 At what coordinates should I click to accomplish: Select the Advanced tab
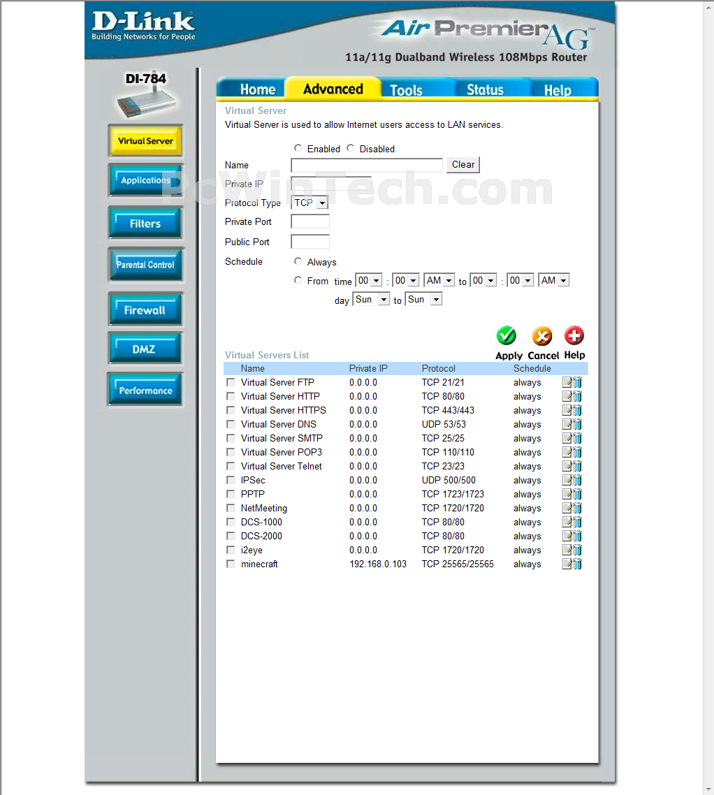pos(333,89)
